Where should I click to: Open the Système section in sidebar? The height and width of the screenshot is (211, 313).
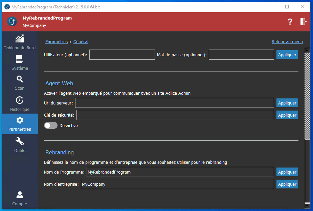pyautogui.click(x=20, y=60)
